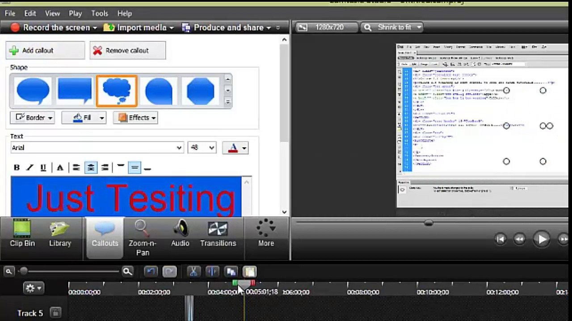This screenshot has height=321, width=572.
Task: Align callout text to vertical middle
Action: click(x=135, y=167)
